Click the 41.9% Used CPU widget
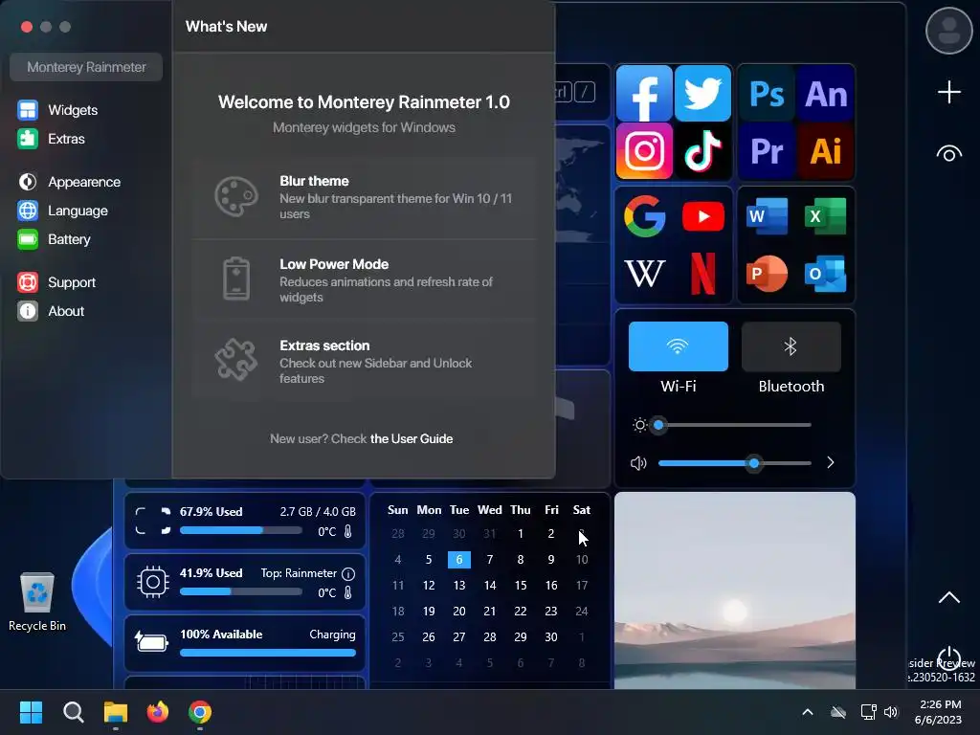 (245, 582)
